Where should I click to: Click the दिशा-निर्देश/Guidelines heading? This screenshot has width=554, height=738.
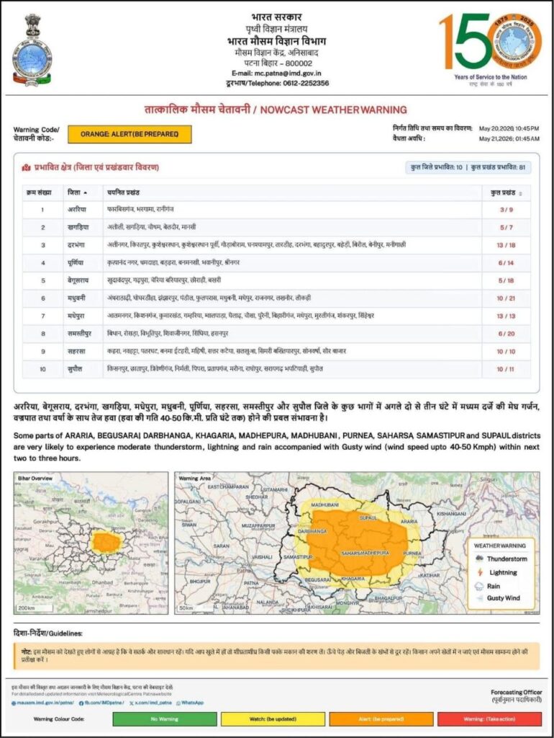48,633
